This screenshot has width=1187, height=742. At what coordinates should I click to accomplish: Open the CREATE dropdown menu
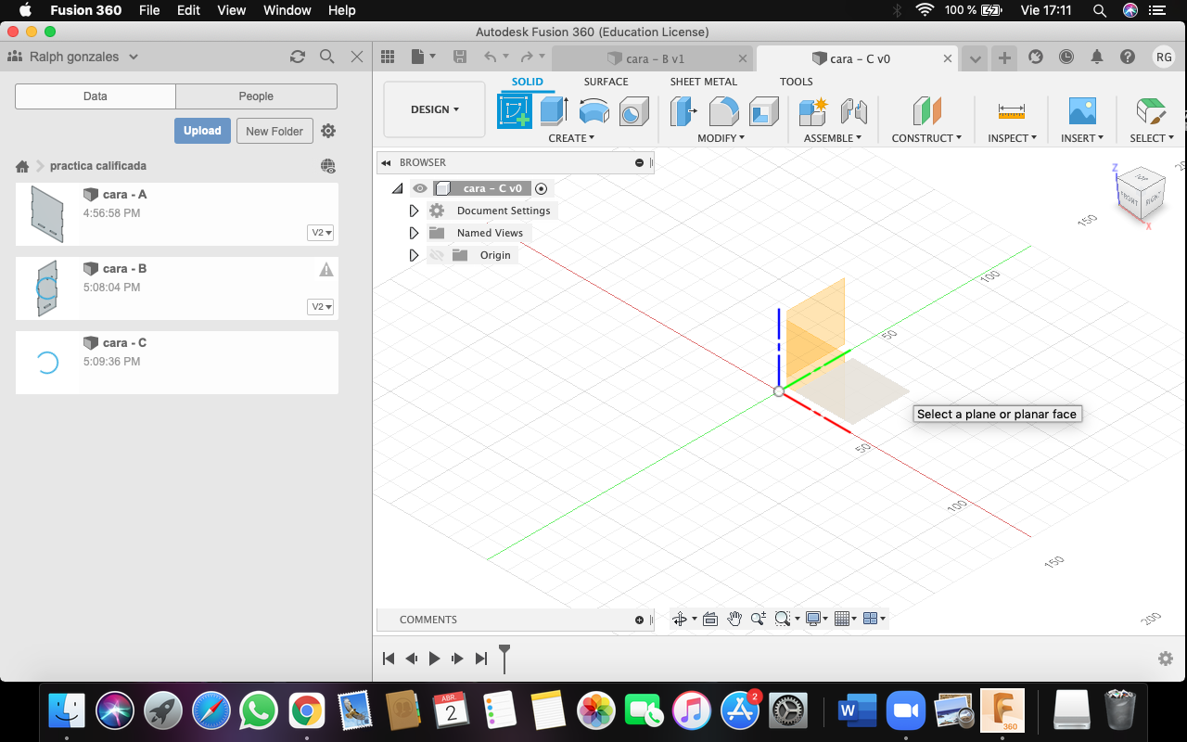click(x=571, y=138)
